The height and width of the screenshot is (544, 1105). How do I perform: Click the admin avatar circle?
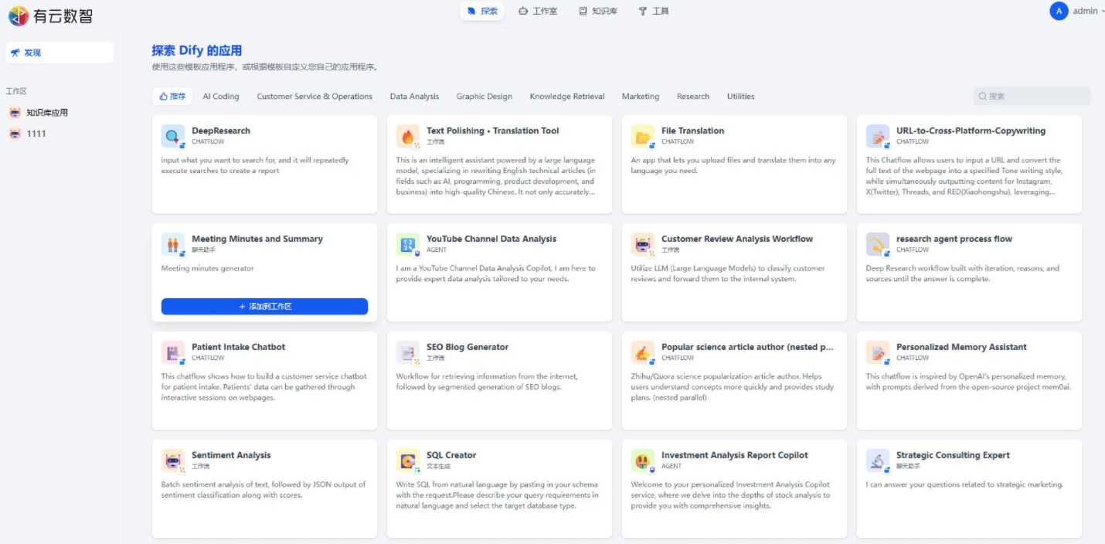pyautogui.click(x=1059, y=11)
